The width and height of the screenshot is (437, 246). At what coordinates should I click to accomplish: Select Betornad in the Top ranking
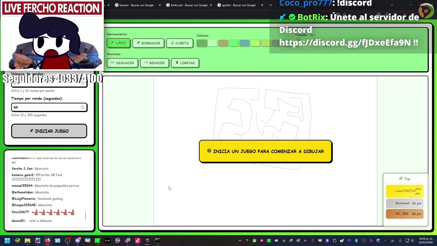(405, 203)
